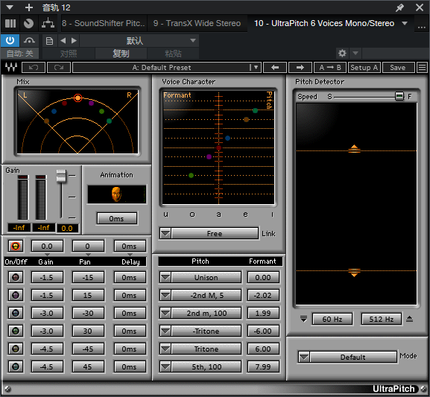
Task: Toggle the 自动: 关 automation button
Action: pyautogui.click(x=19, y=54)
